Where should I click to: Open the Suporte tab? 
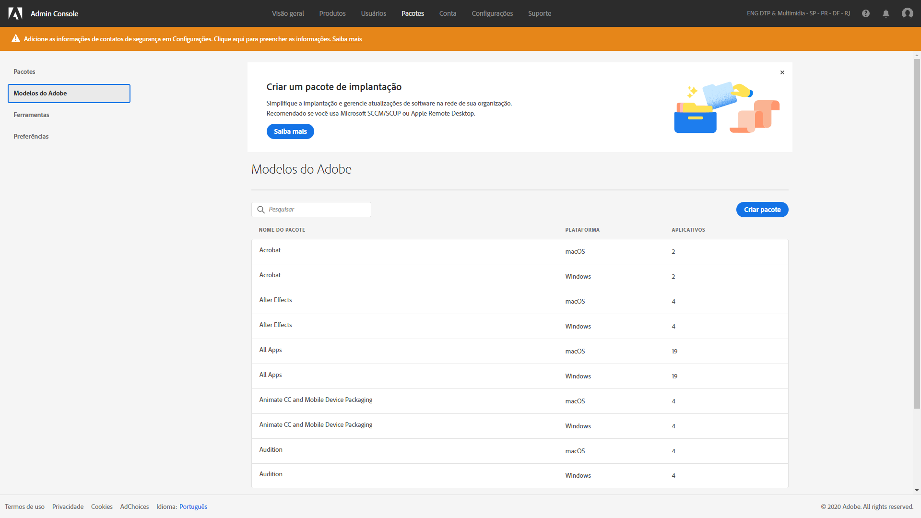(540, 13)
